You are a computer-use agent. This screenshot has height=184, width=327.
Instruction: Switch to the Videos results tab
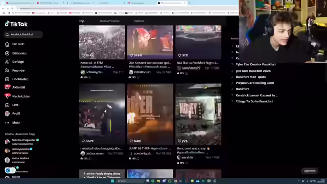[x=139, y=21]
